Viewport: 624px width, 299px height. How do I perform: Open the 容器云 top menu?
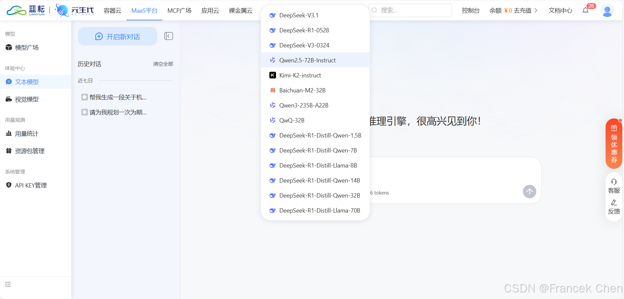pyautogui.click(x=112, y=10)
